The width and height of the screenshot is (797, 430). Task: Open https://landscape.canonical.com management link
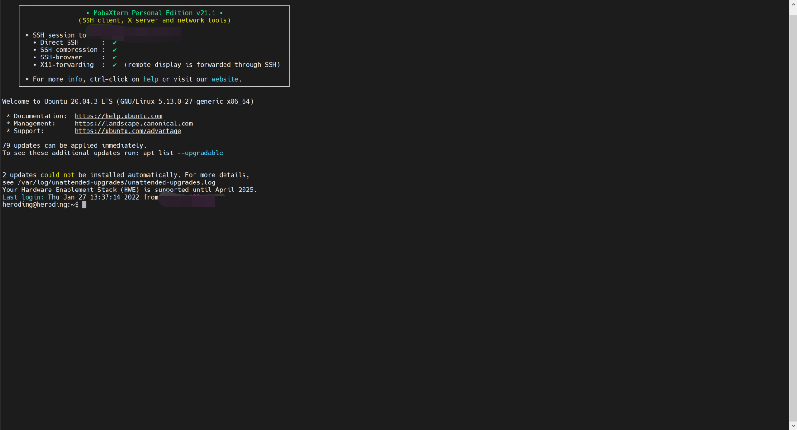coord(134,124)
